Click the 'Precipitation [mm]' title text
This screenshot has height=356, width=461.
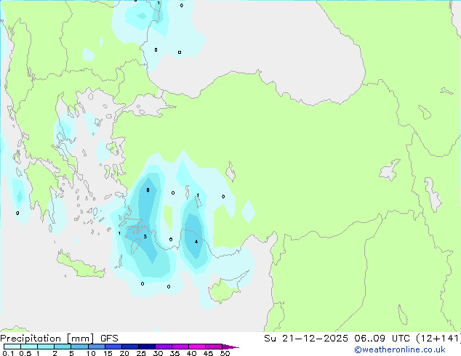pos(47,339)
